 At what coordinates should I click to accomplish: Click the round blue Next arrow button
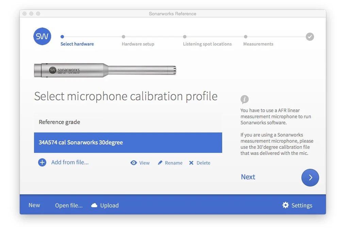pos(310,177)
